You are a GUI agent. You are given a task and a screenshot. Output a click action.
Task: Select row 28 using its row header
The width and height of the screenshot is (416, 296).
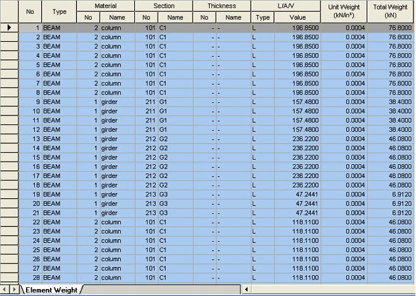click(x=9, y=278)
